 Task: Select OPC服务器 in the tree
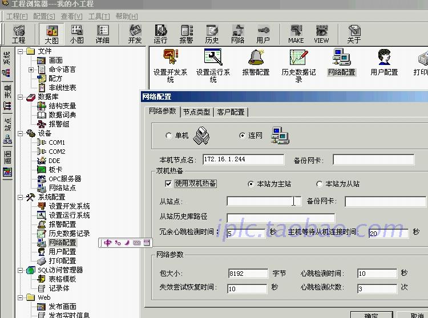64,179
